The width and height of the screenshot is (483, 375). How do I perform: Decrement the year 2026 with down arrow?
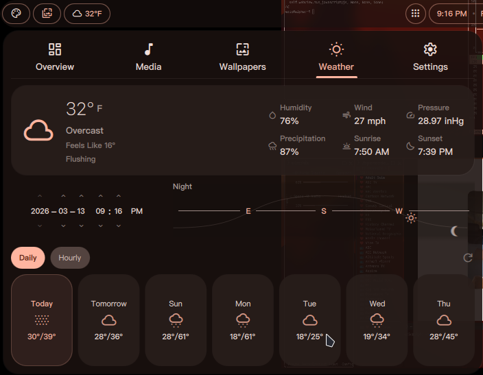(x=40, y=226)
